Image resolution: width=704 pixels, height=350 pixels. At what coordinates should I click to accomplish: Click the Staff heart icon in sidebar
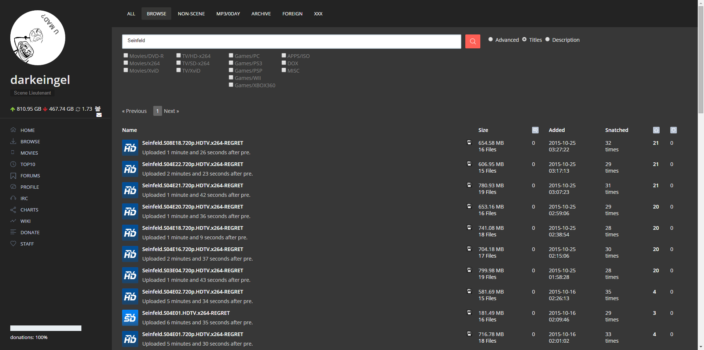tap(13, 243)
